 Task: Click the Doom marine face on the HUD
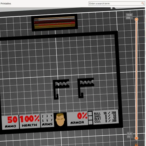tap(60, 120)
